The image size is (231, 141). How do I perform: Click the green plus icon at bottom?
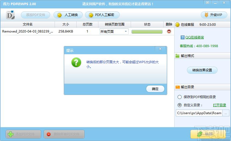click(11, 134)
